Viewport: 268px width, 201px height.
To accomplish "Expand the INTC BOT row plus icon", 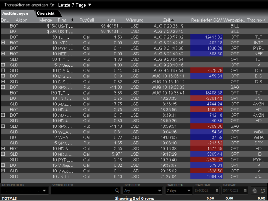I will click(3, 43).
